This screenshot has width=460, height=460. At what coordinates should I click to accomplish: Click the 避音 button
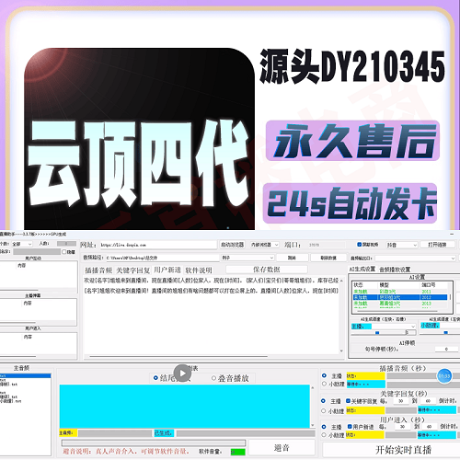(x=282, y=448)
